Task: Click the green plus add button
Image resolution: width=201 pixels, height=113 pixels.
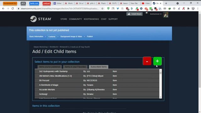Action: click(x=157, y=61)
